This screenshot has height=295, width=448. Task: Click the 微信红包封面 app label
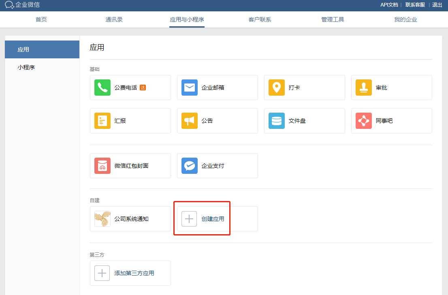[131, 166]
